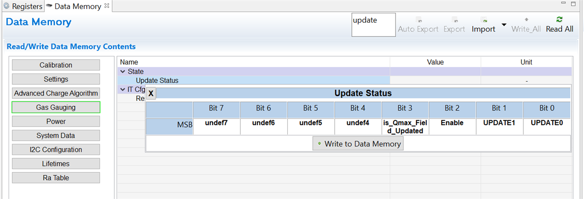Image resolution: width=584 pixels, height=199 pixels.
Task: Click the Name column header
Action: 254,62
